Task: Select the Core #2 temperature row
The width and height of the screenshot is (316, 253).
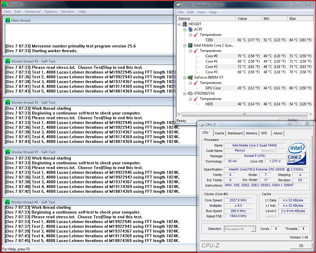Action: click(x=259, y=66)
